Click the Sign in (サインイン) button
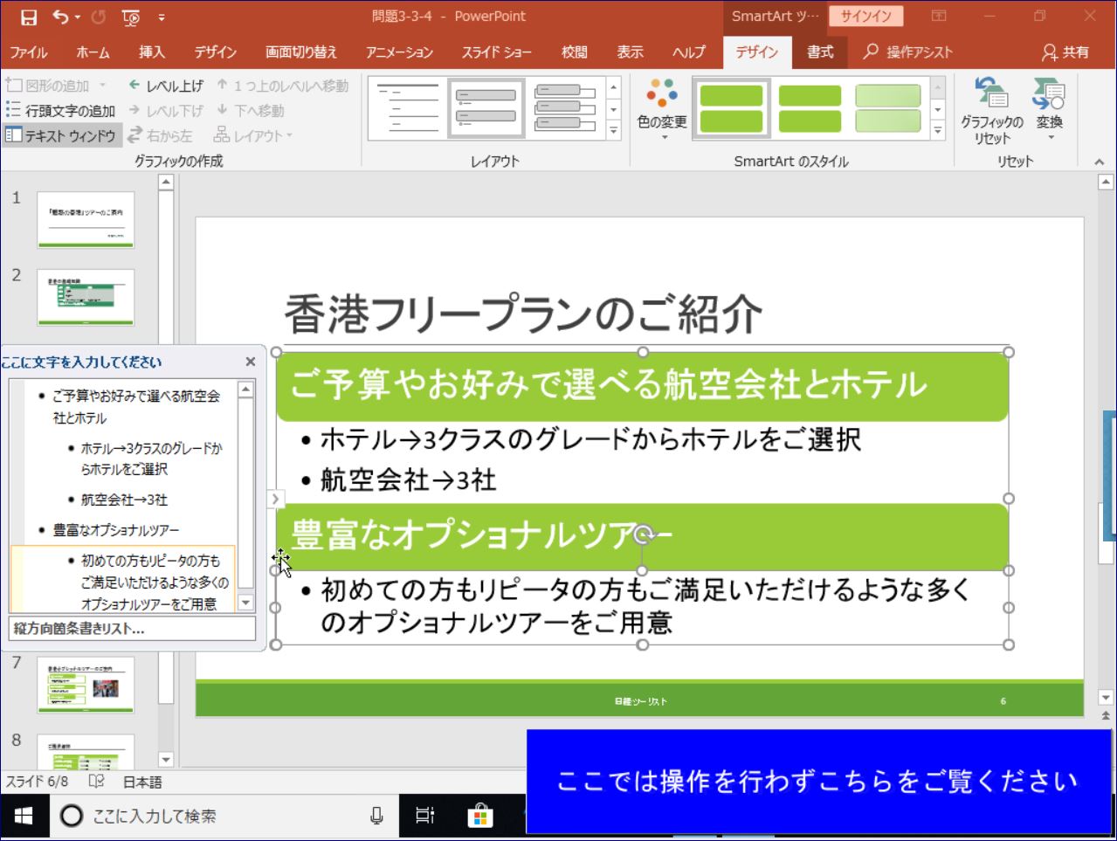The image size is (1117, 841). pyautogui.click(x=865, y=17)
